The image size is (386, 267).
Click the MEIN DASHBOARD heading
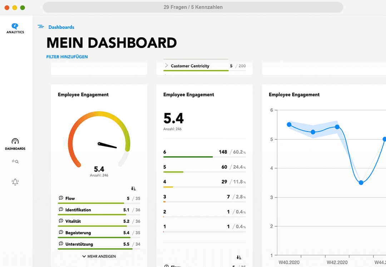point(112,43)
